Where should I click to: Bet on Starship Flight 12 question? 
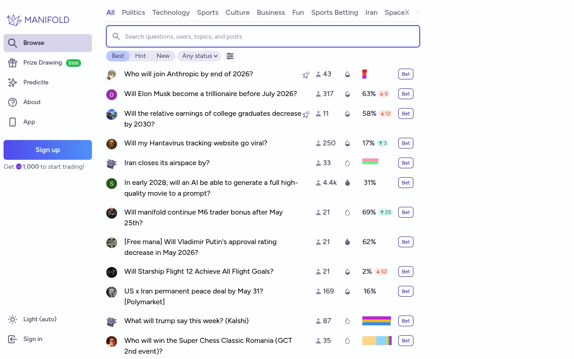(406, 271)
